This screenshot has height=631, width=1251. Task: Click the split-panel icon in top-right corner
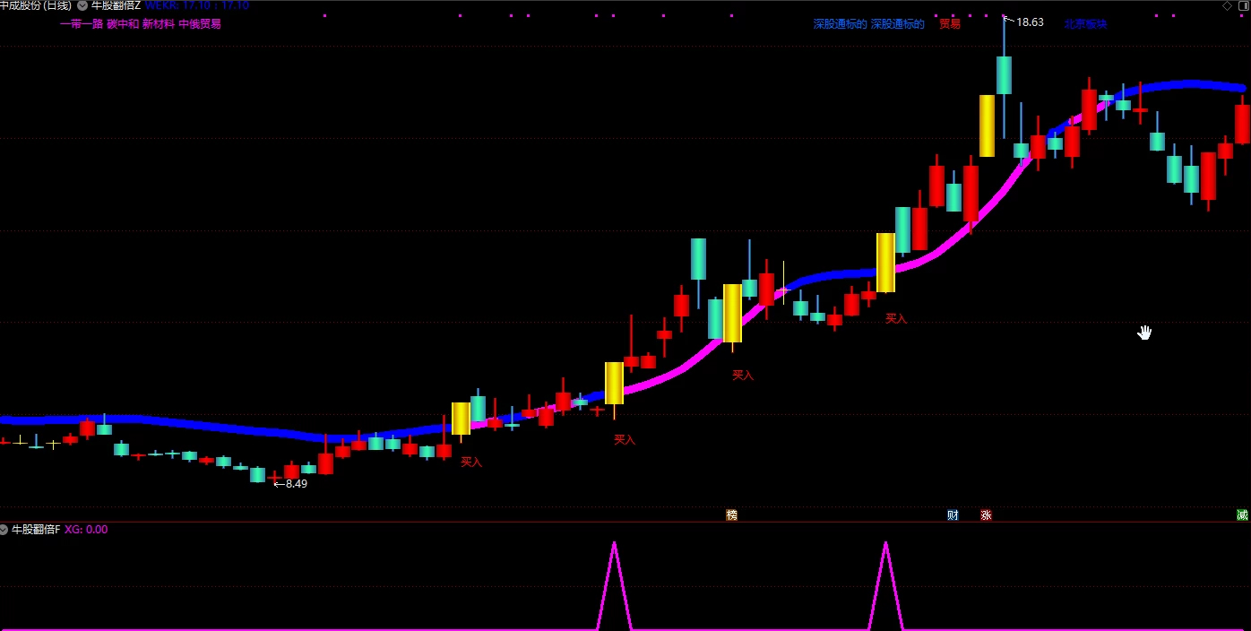pyautogui.click(x=1243, y=5)
